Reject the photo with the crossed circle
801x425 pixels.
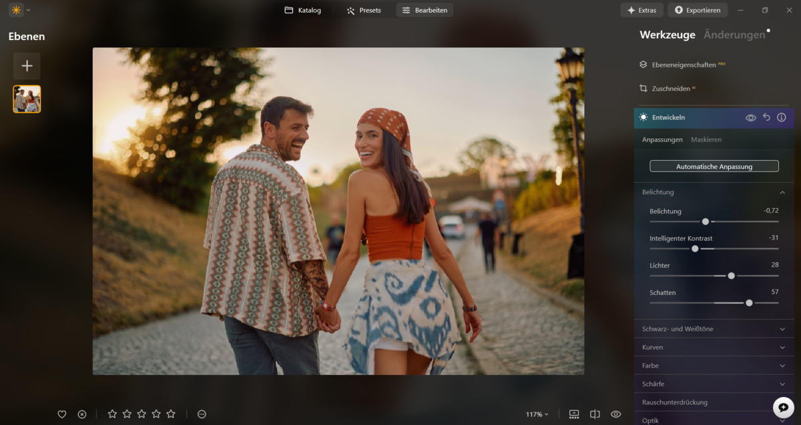point(81,414)
